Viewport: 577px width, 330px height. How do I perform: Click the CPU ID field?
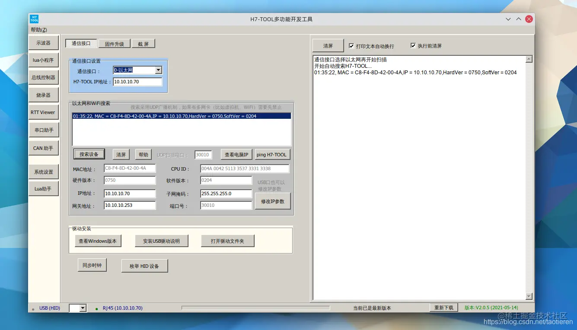(x=245, y=168)
